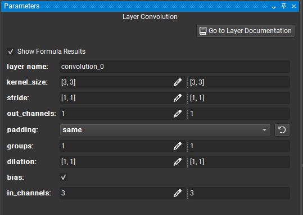The image size is (303, 215).
Task: Reset padding with the undo arrow button
Action: click(x=282, y=130)
